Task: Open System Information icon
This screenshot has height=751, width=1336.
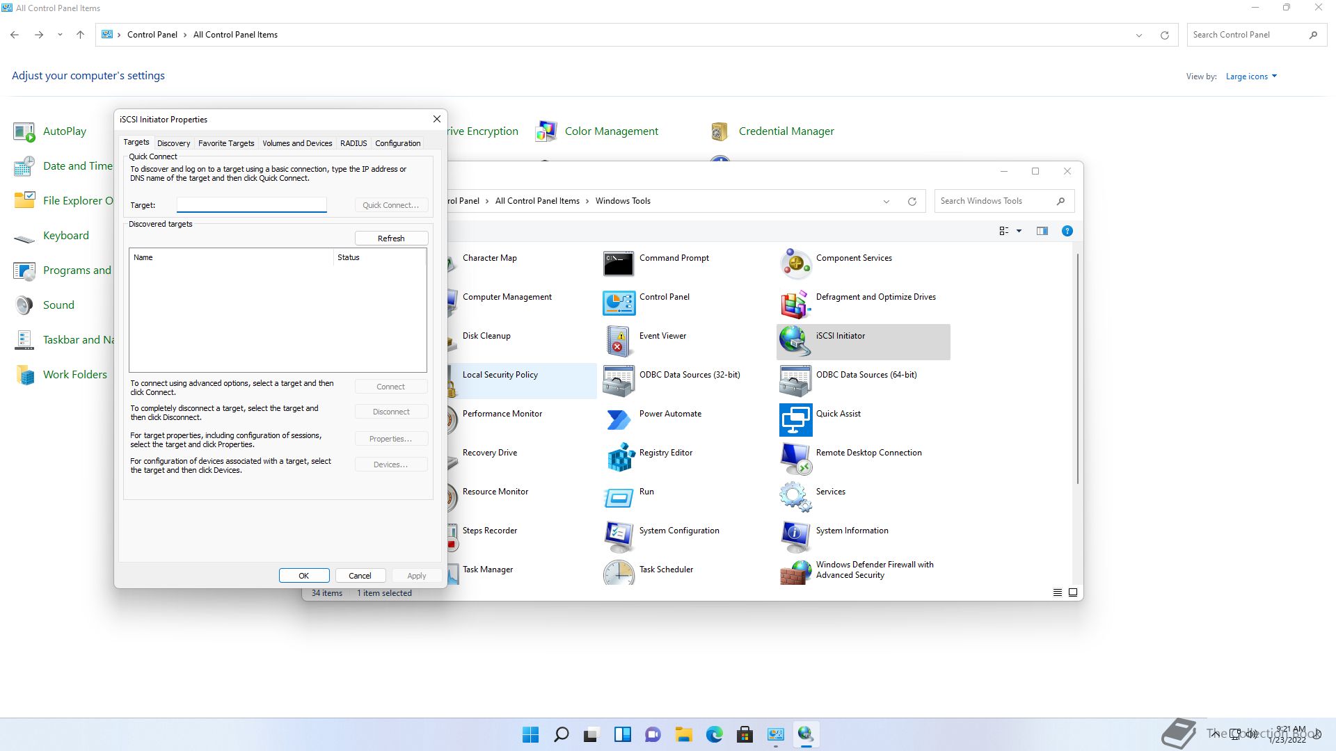Action: click(x=795, y=536)
